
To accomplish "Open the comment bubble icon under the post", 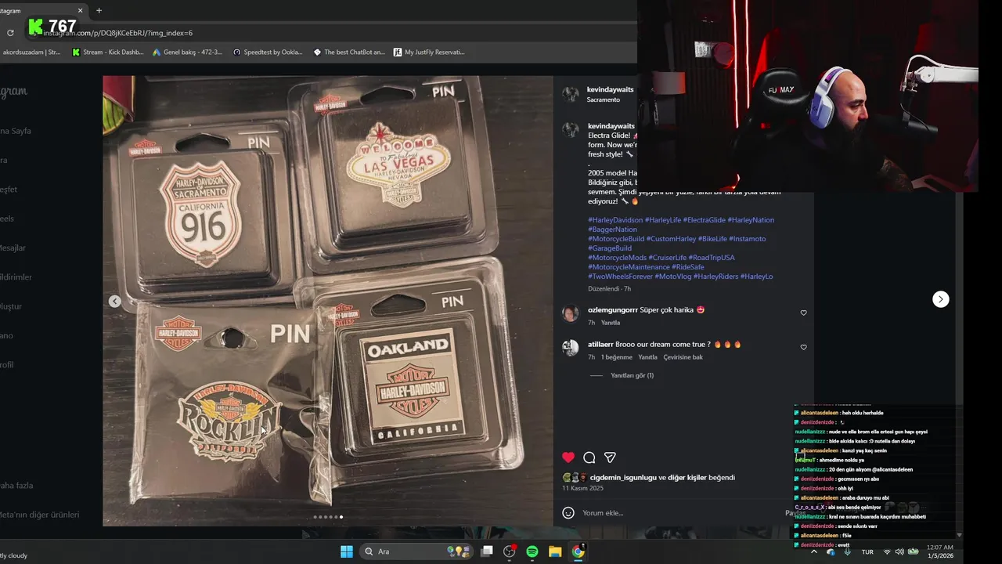I will coord(589,457).
